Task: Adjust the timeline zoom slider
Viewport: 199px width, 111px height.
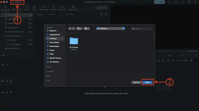Action: tap(181, 60)
